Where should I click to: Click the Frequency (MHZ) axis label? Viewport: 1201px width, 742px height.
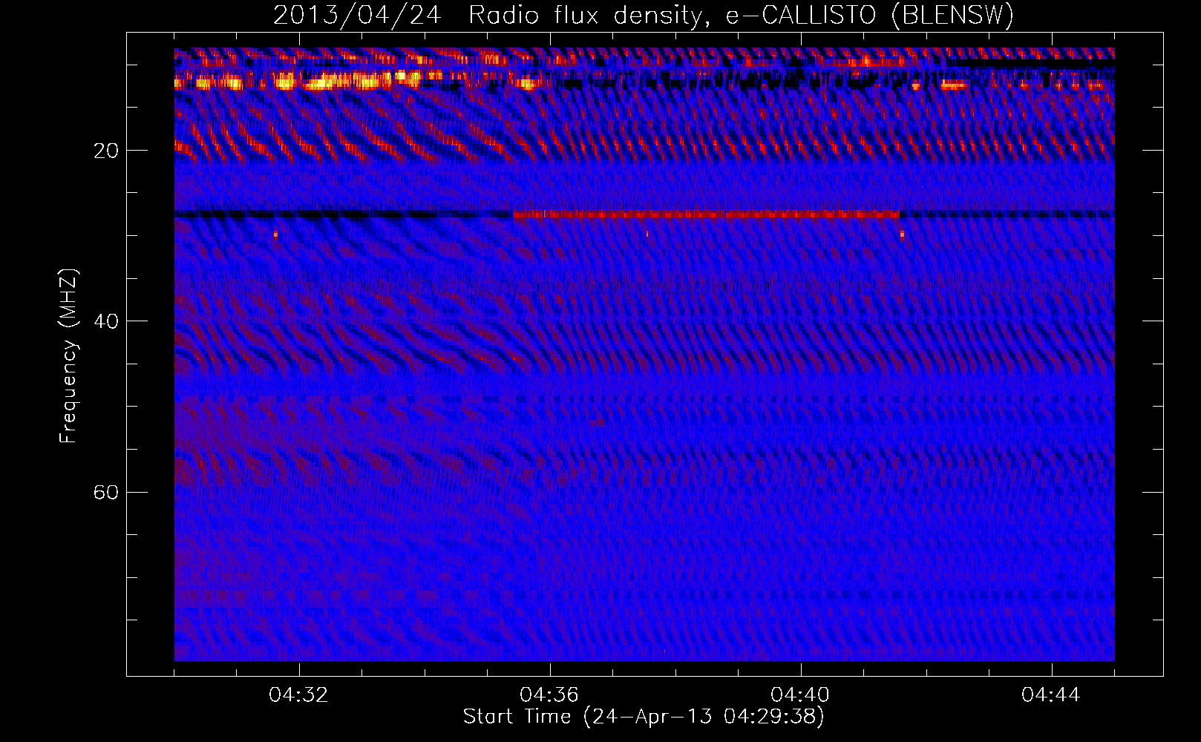pyautogui.click(x=68, y=356)
